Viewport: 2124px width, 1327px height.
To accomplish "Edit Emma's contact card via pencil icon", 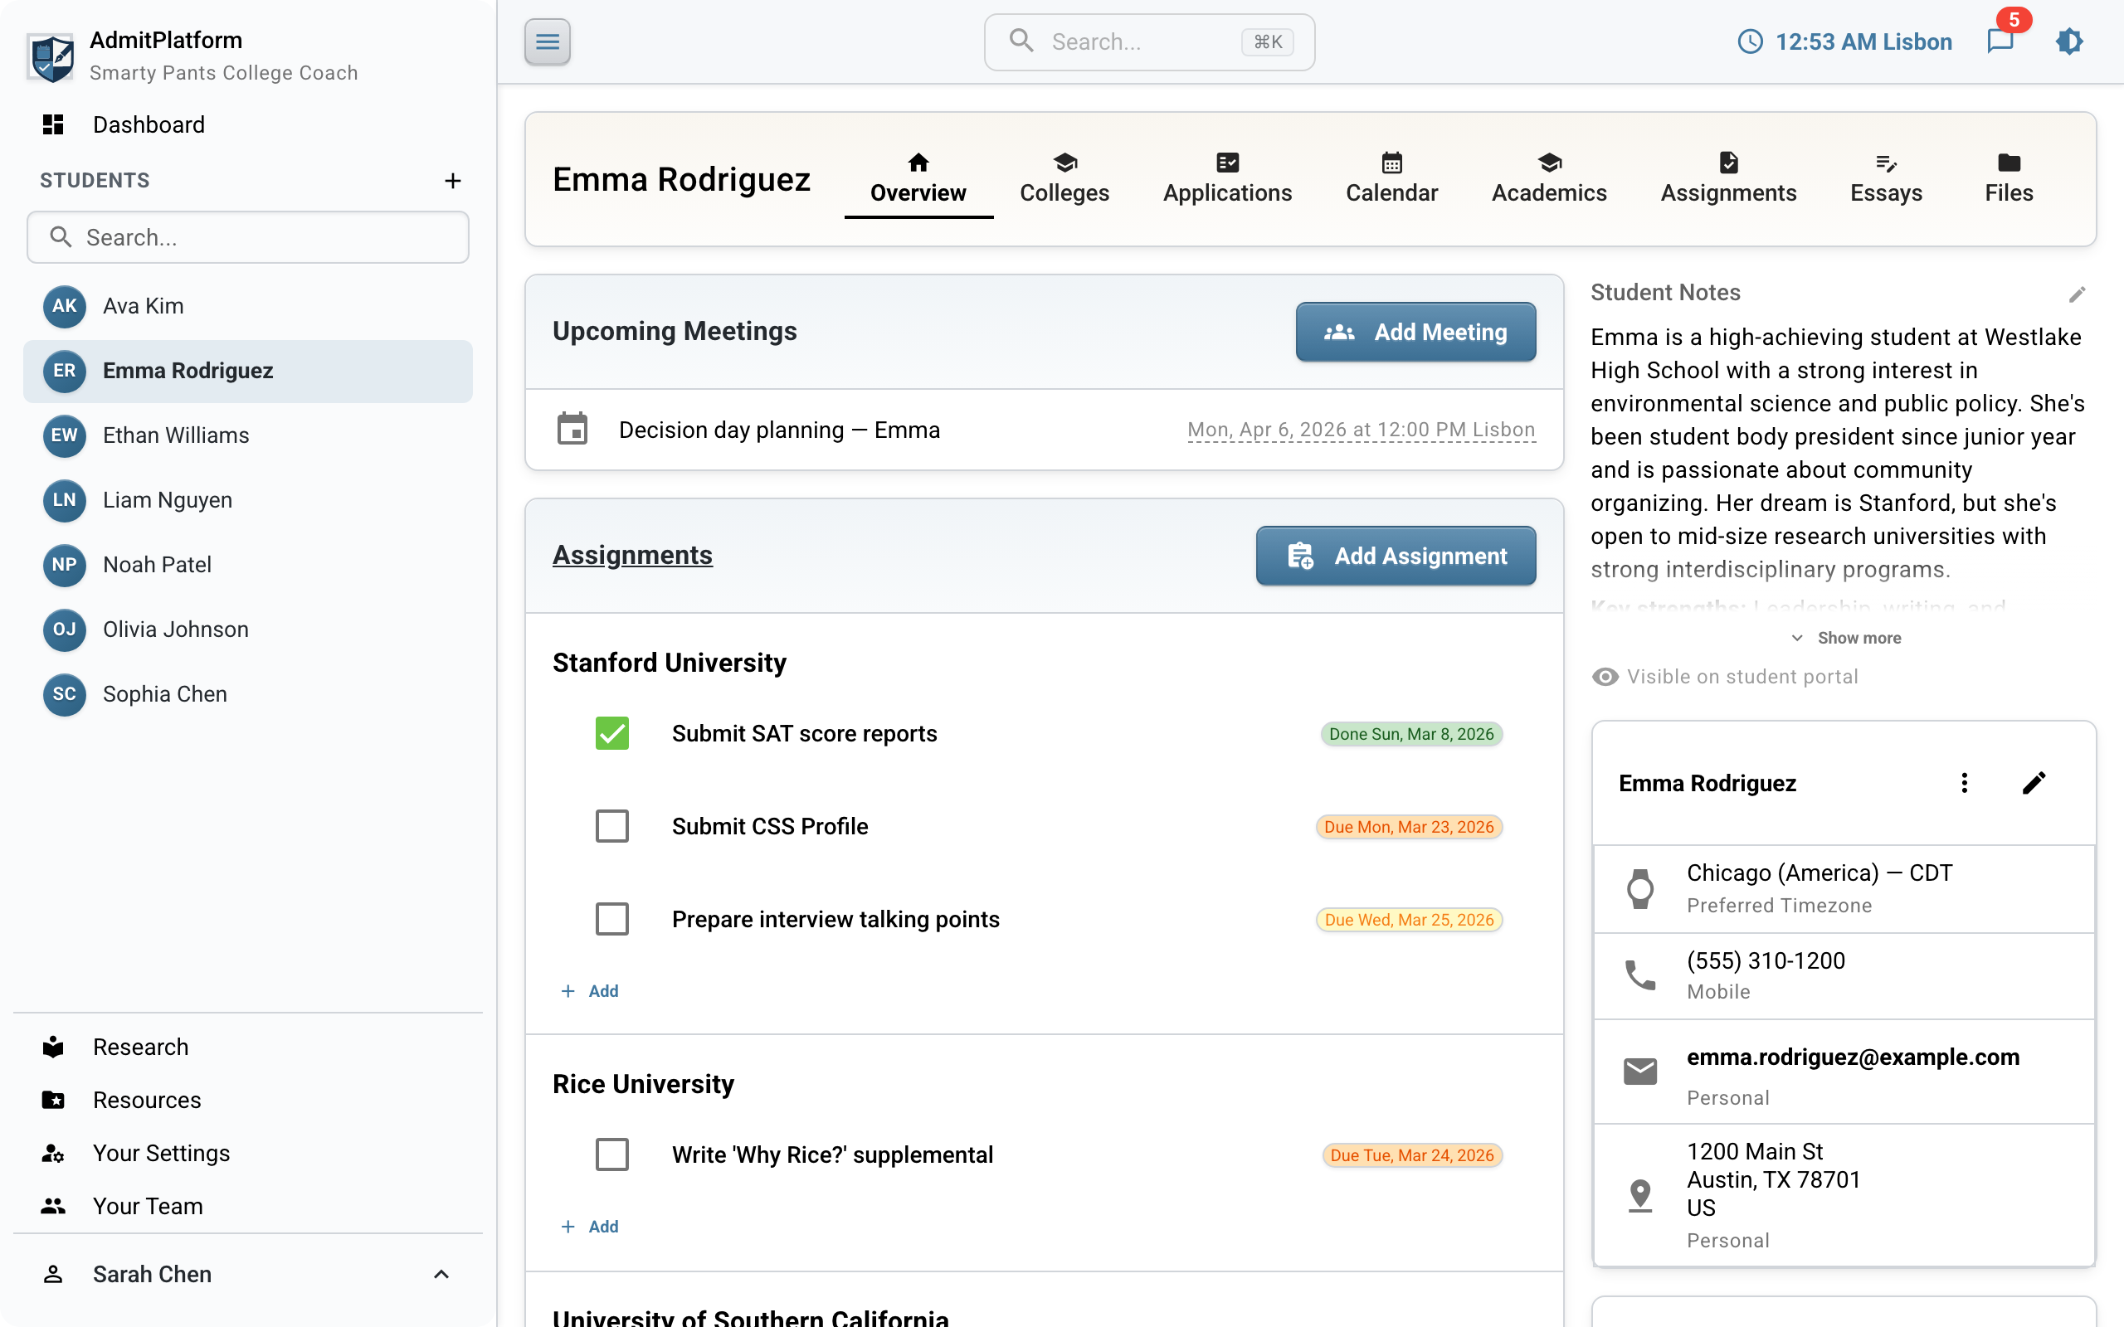I will click(2034, 782).
